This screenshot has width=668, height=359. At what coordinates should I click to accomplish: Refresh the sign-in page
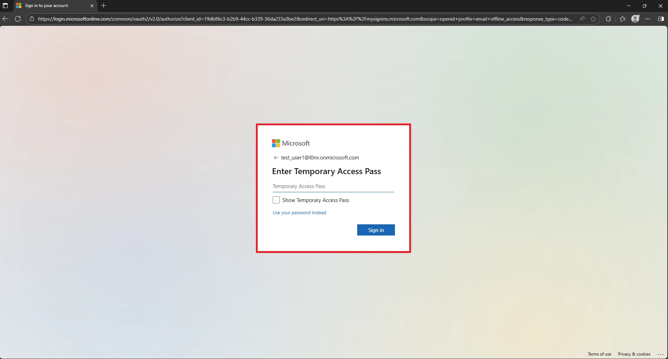(18, 19)
